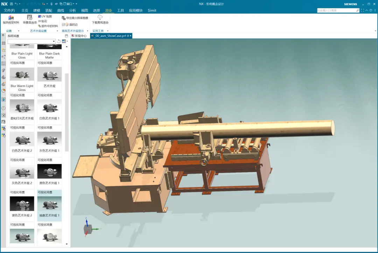
Task: Click the scene list scrollbar down arrow
Action: click(66, 244)
